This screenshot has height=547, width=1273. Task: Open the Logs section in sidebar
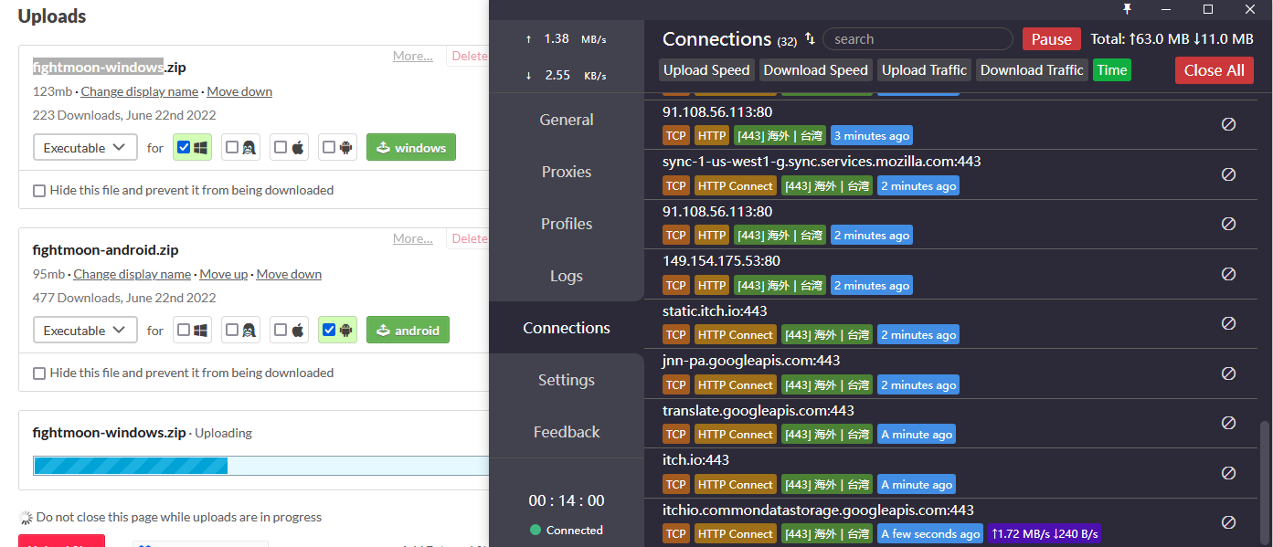[x=566, y=275]
